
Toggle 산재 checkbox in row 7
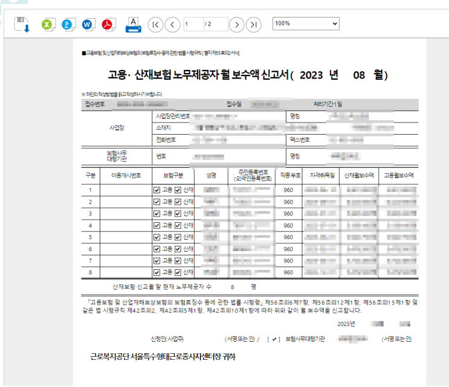[178, 261]
